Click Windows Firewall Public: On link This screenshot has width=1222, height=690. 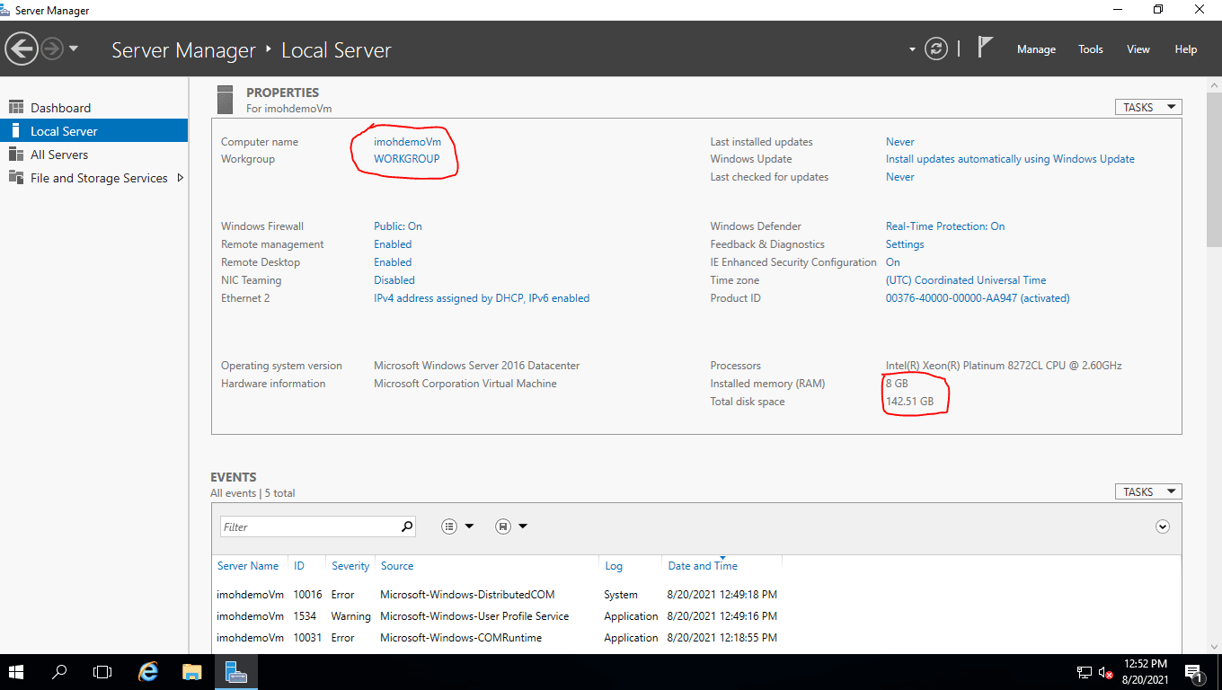click(x=398, y=226)
